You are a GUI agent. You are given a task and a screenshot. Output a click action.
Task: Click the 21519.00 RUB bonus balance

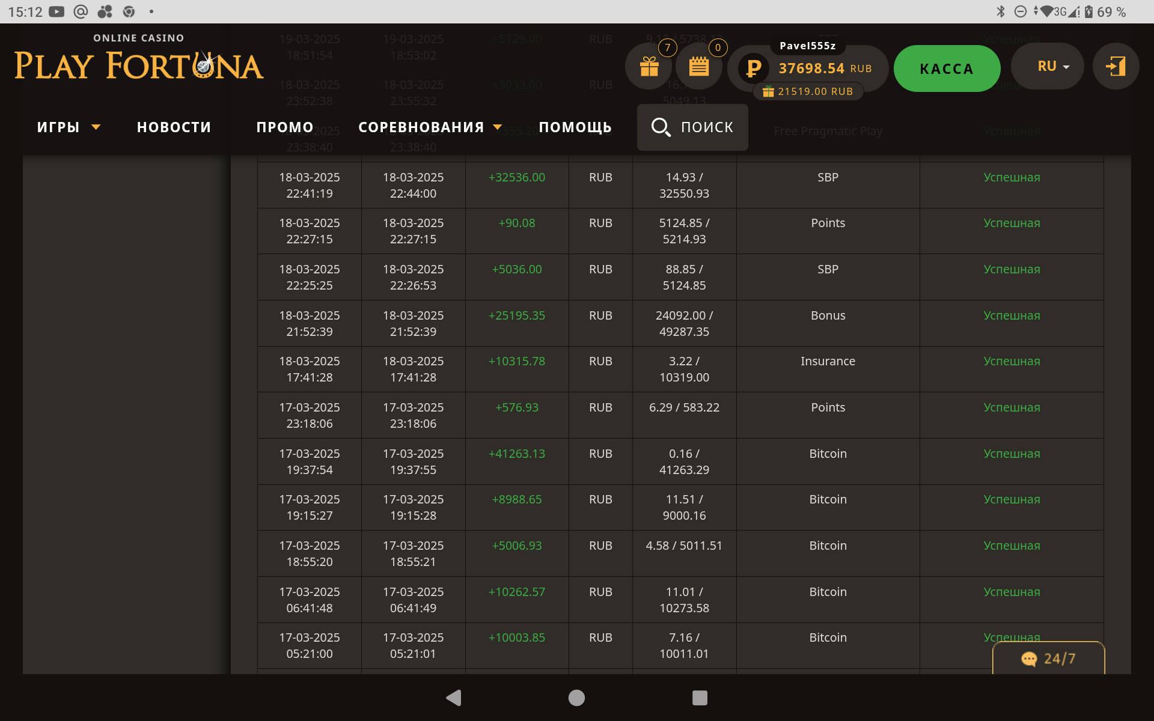click(808, 91)
